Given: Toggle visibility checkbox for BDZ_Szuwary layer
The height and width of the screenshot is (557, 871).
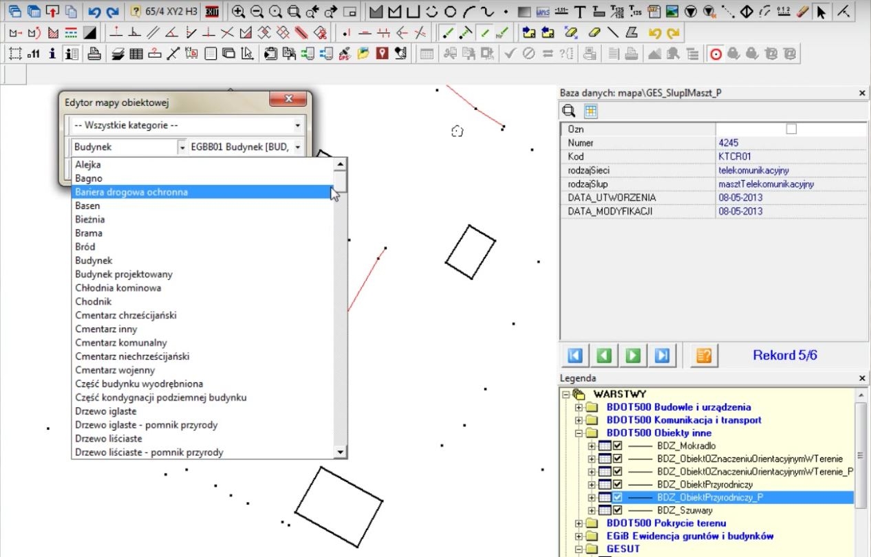Looking at the screenshot, I should (617, 510).
